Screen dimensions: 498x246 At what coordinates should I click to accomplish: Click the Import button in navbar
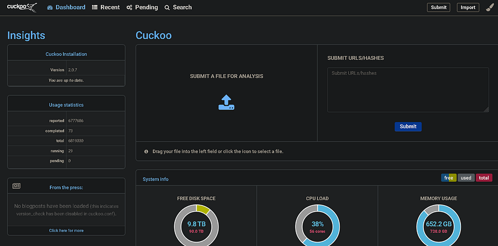468,7
